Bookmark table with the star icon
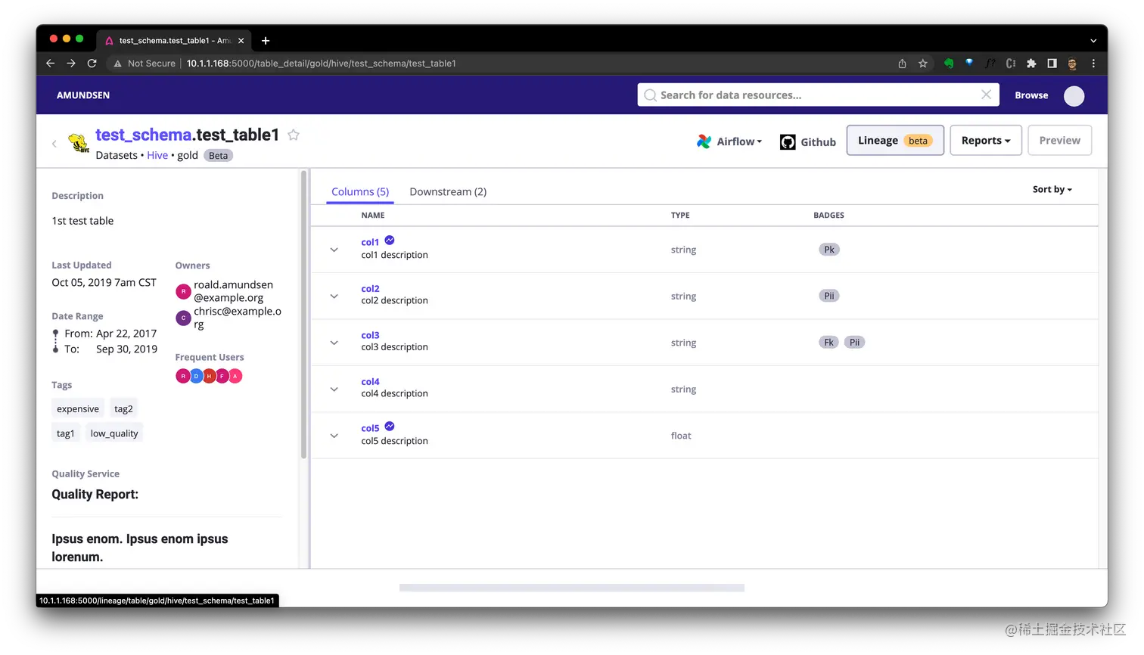 pos(294,135)
